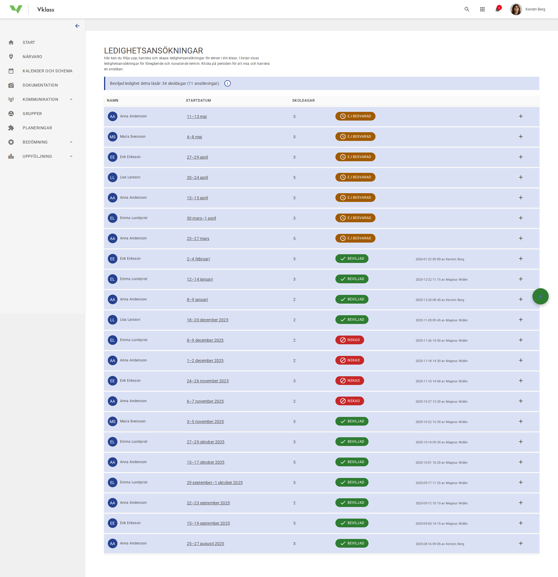The image size is (558, 577).
Task: Click the Startdatum column header
Action: coord(198,101)
